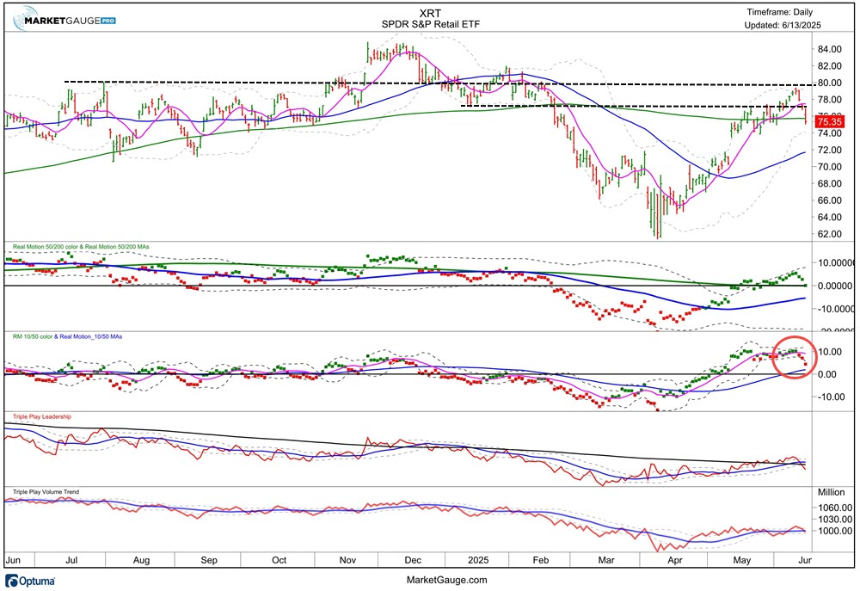Click the Updated: 6/13/2025 date text
The image size is (860, 591).
(784, 27)
